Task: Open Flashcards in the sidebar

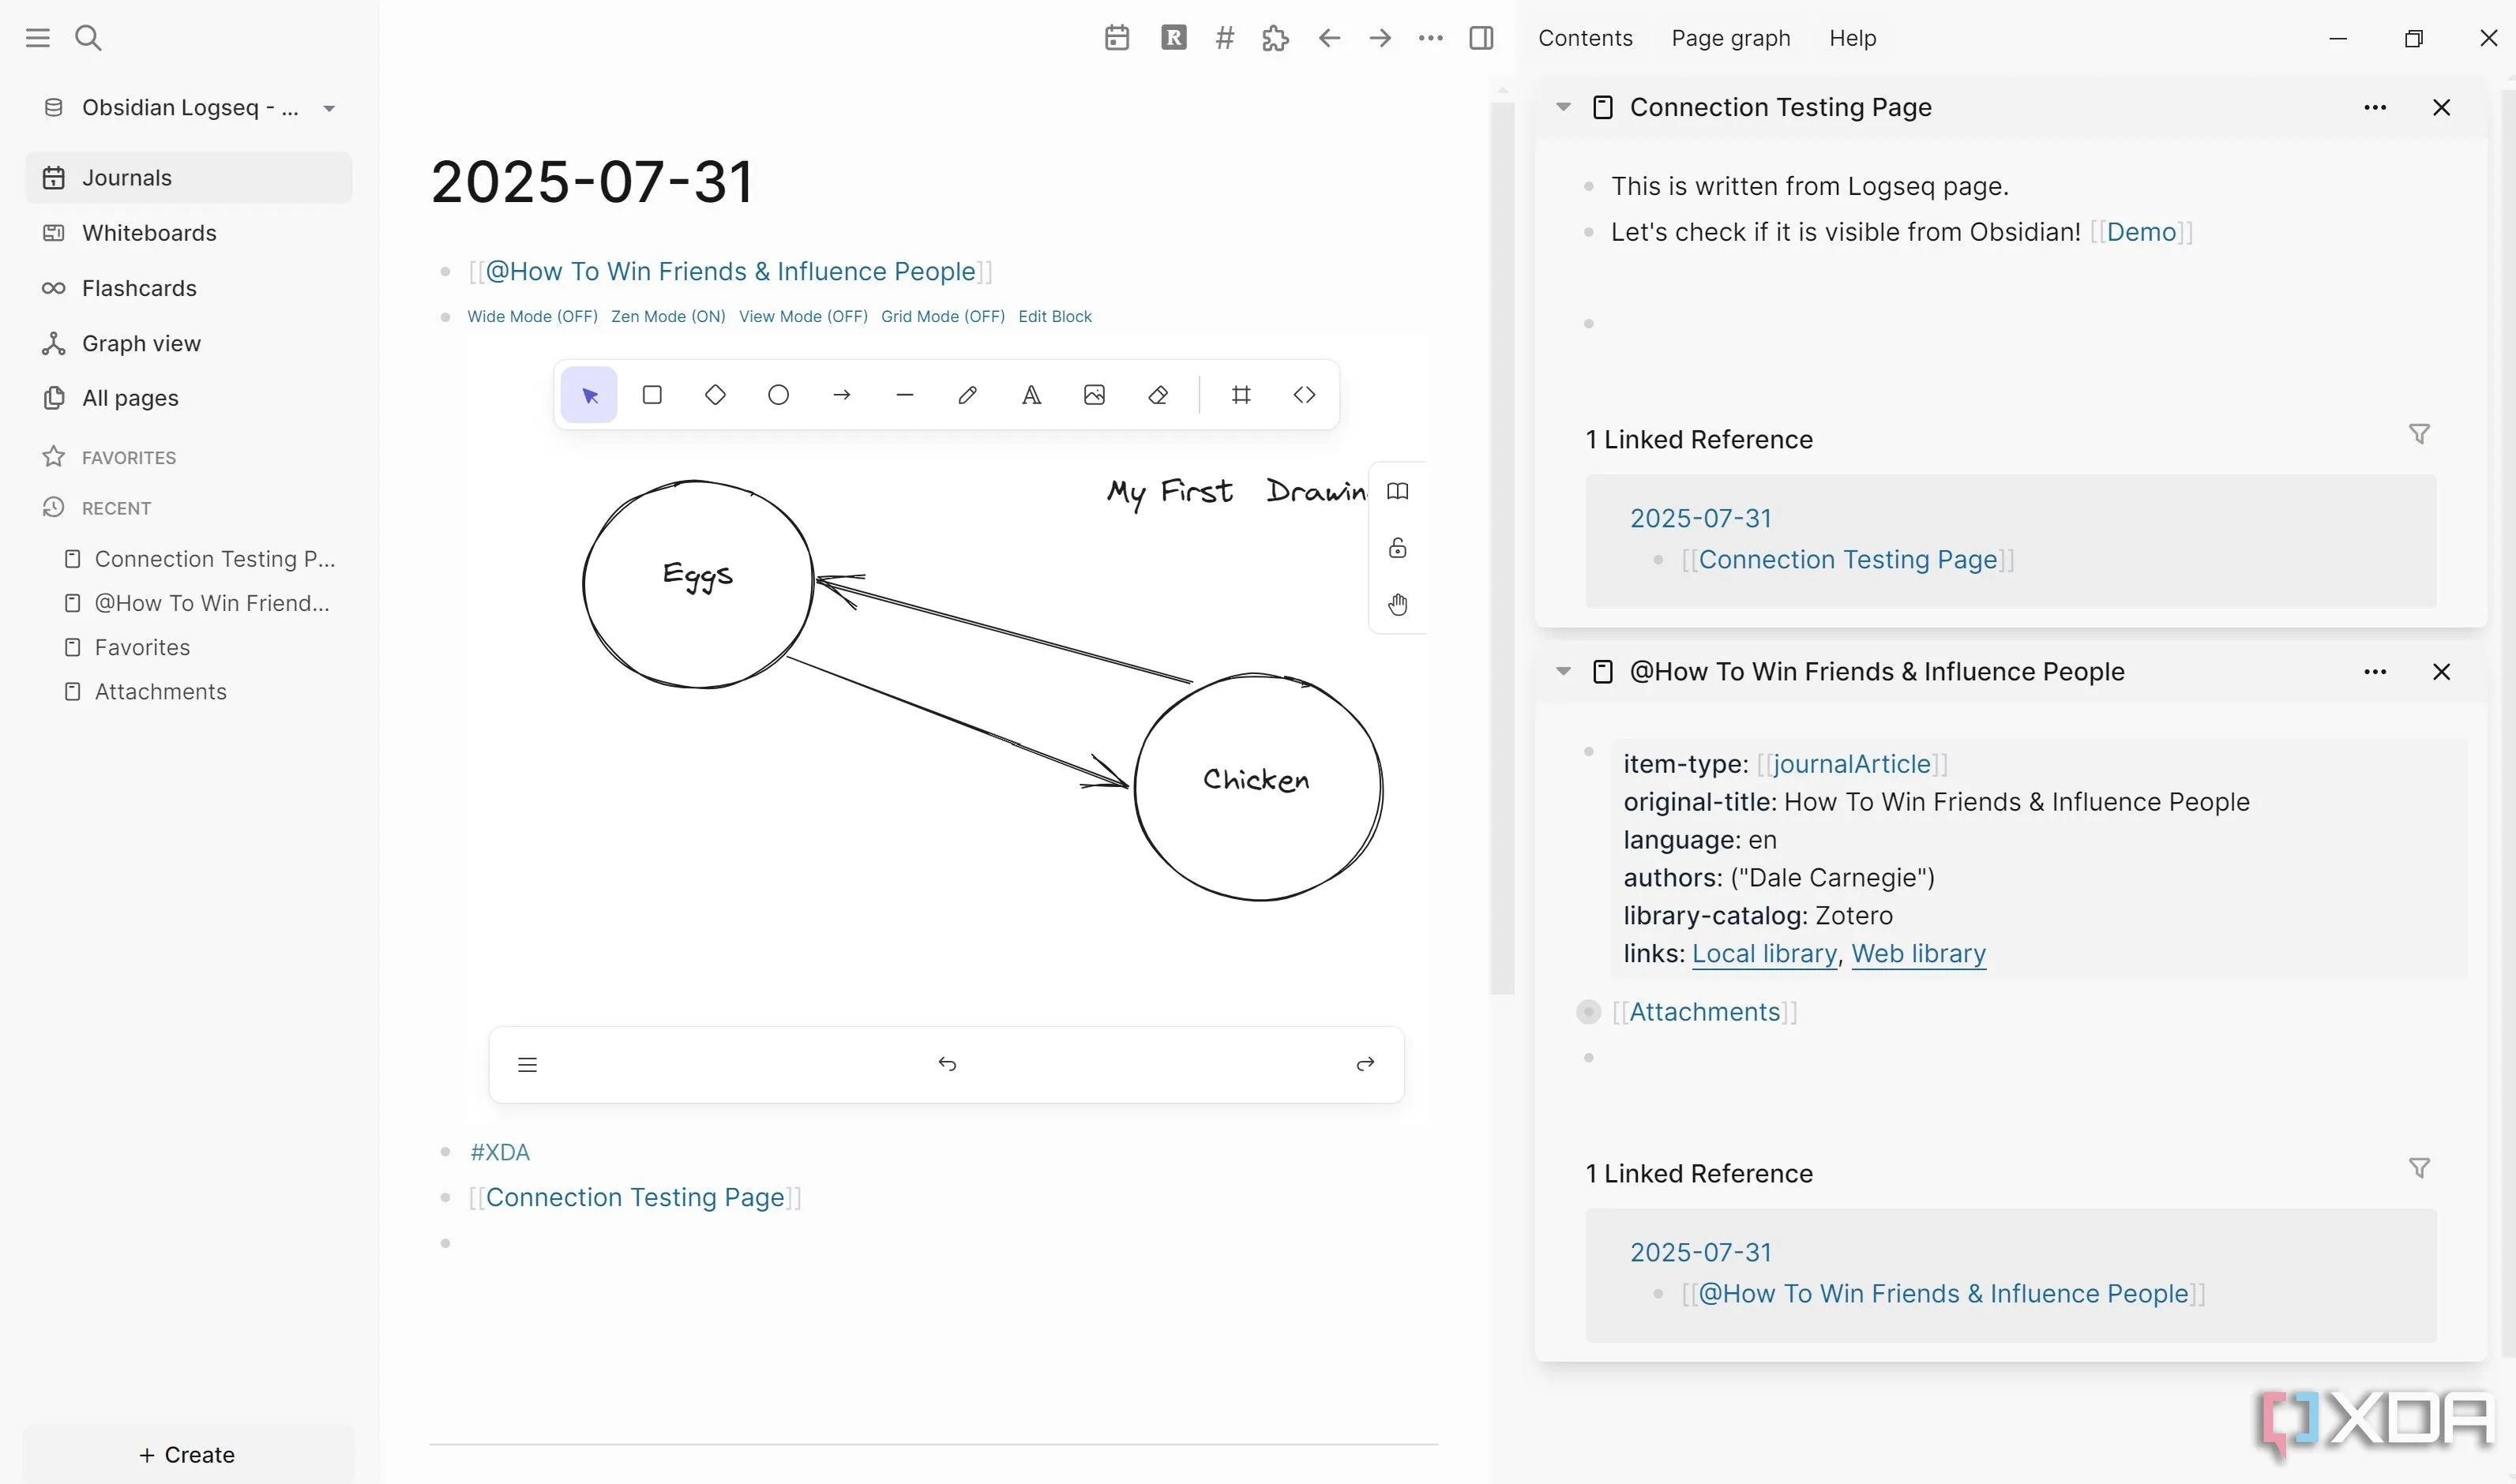Action: [189, 288]
